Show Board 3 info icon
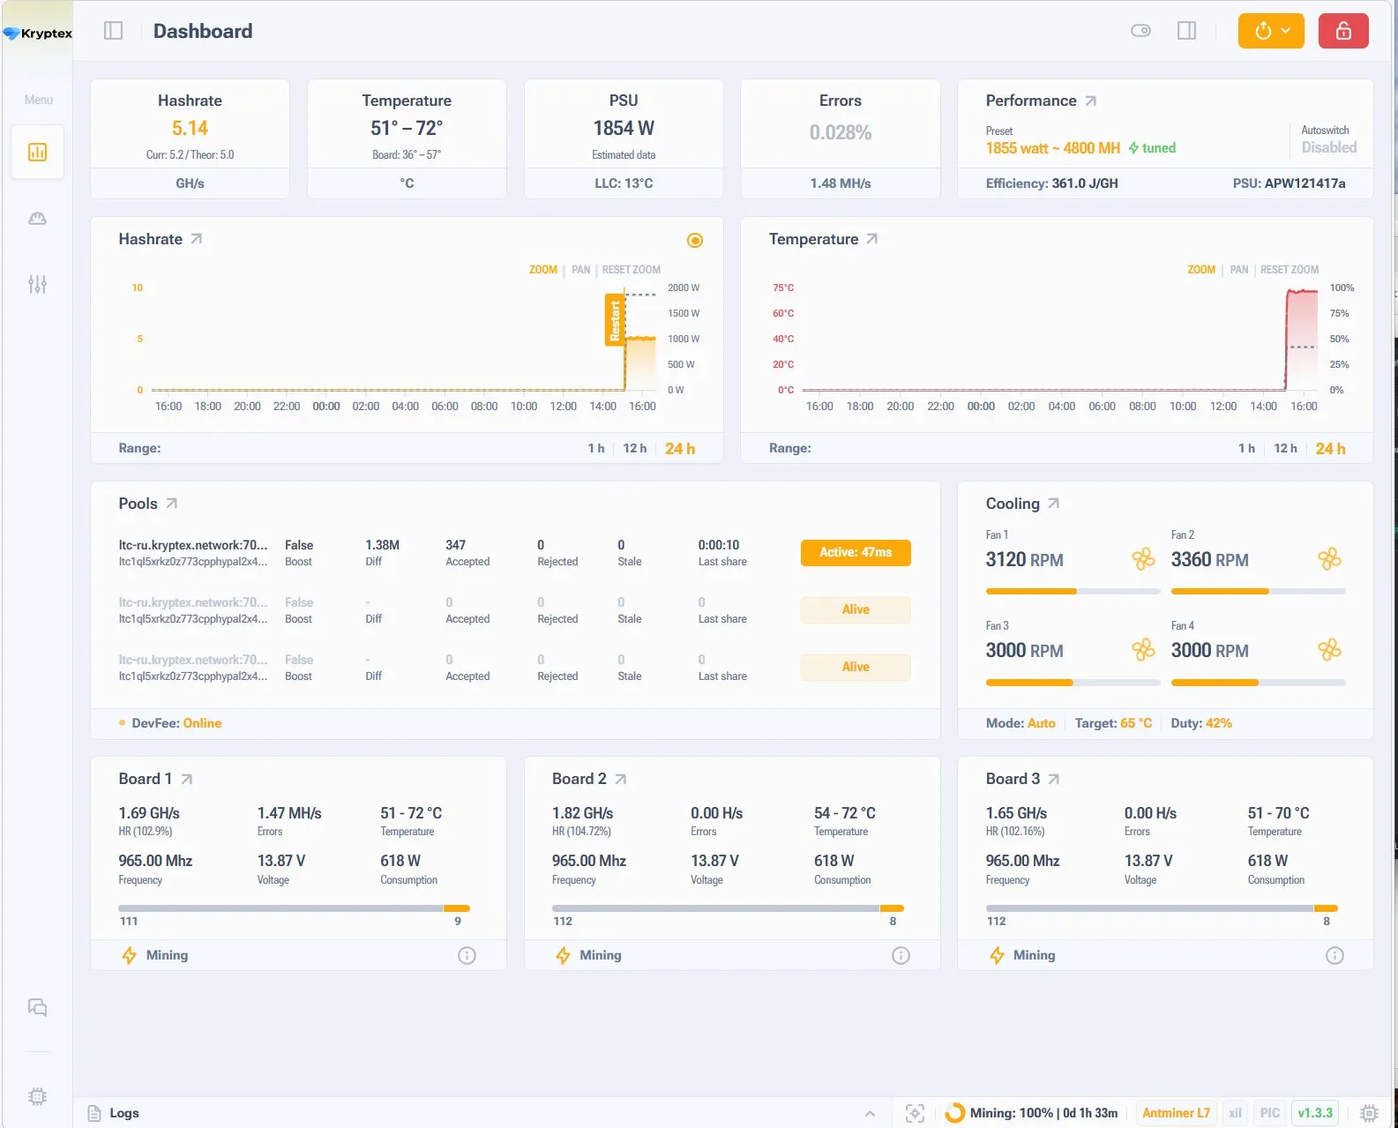The height and width of the screenshot is (1128, 1398). (x=1334, y=955)
